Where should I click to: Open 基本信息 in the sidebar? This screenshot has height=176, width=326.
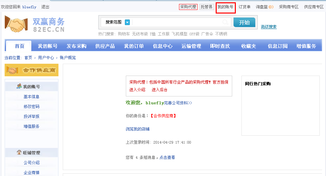point(31,96)
